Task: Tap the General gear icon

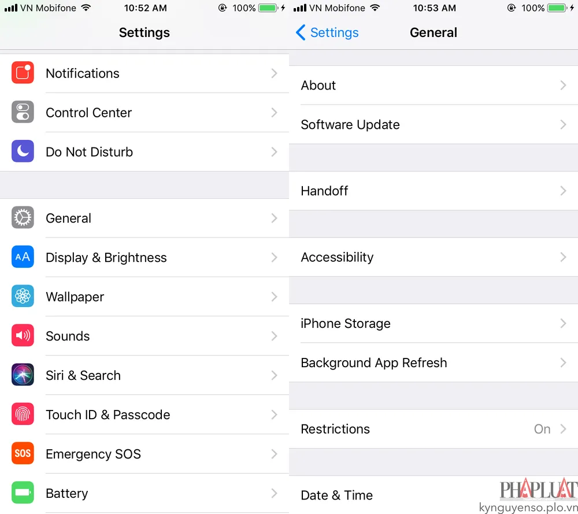Action: (23, 217)
